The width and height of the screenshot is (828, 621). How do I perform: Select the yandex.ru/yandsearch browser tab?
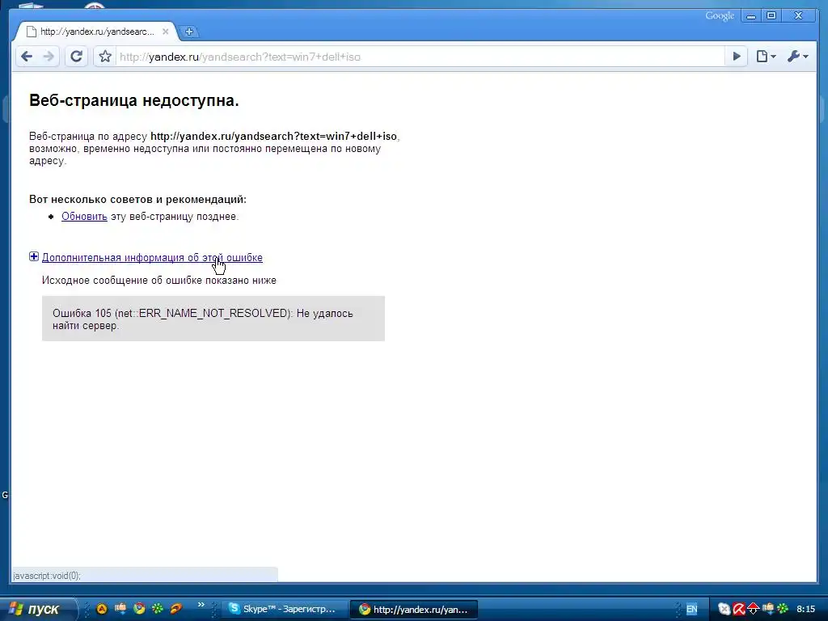click(x=96, y=32)
